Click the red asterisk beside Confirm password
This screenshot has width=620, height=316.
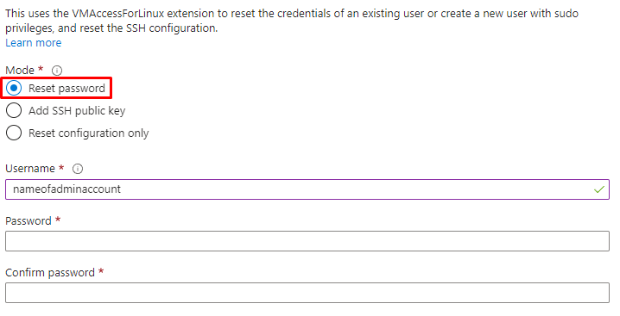[101, 270]
